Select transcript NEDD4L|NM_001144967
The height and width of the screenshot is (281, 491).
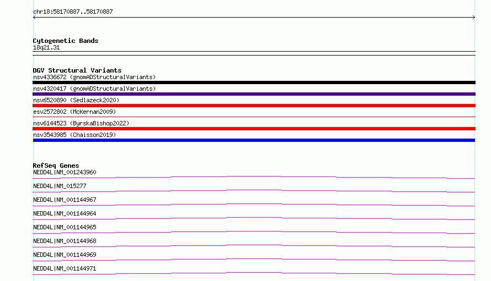(65, 200)
